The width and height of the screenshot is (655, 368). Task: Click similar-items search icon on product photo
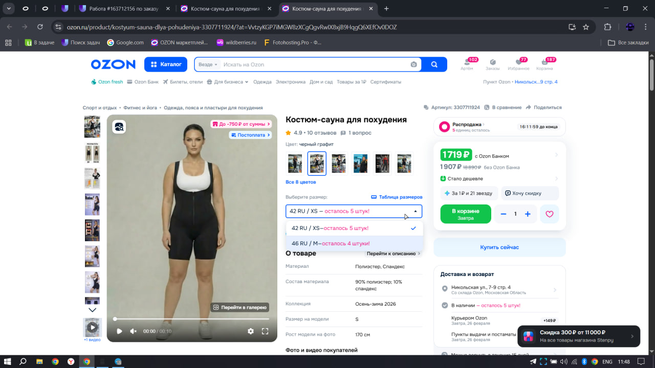pyautogui.click(x=119, y=127)
